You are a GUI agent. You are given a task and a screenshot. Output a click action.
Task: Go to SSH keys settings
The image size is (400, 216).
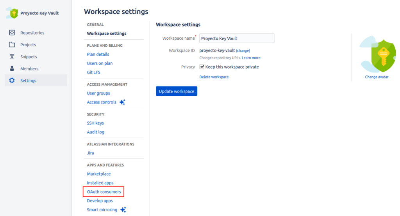coord(95,123)
